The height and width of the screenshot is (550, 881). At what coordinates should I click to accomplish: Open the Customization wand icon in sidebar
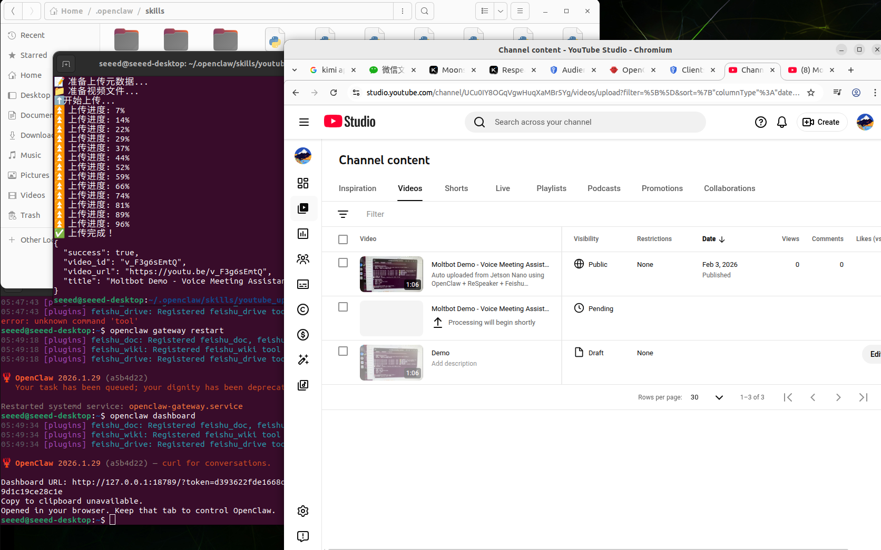[303, 360]
